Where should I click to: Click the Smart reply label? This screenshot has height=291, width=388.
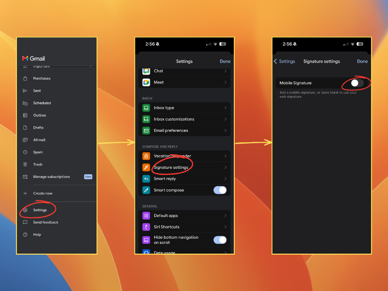165,179
